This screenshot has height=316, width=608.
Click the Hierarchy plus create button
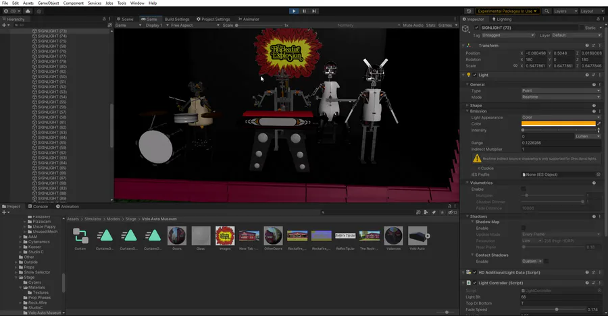(x=5, y=25)
